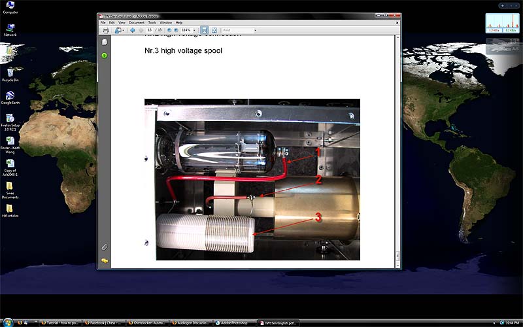
Task: Switch to the 'Tutorial - how to po...' taskbar button
Action: (x=60, y=322)
